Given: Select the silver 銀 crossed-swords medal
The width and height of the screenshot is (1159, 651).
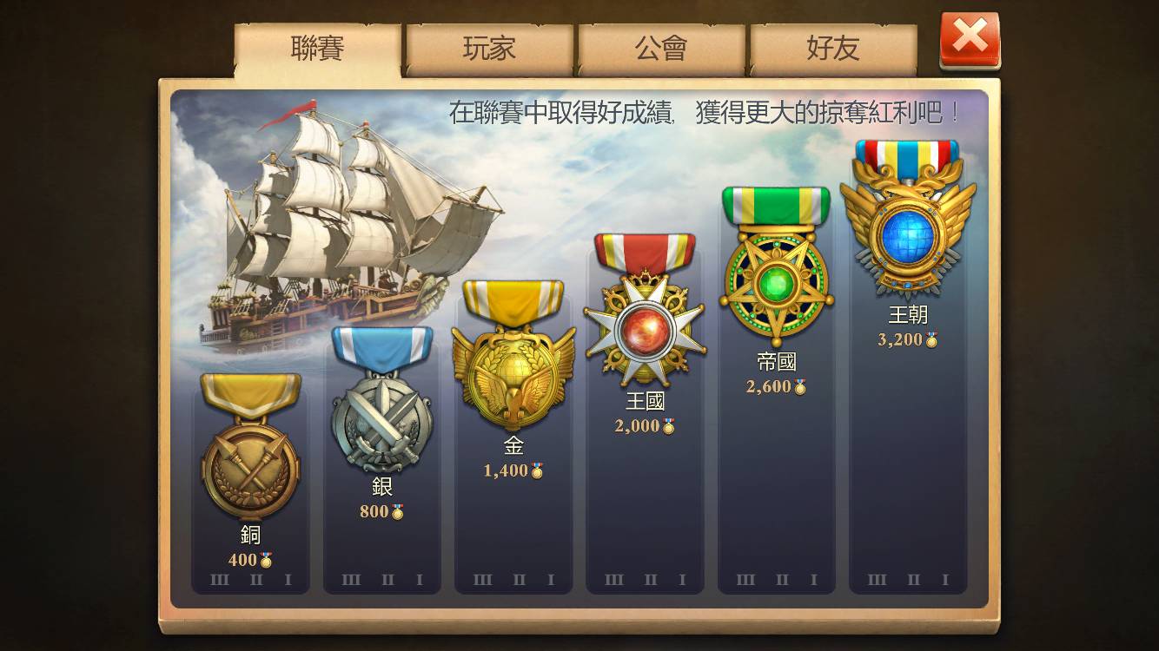Looking at the screenshot, I should pyautogui.click(x=381, y=399).
